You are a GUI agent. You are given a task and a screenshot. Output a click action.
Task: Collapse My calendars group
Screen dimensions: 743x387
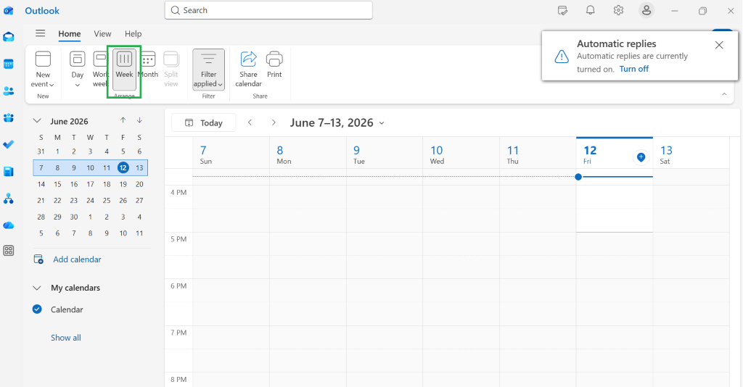(37, 288)
